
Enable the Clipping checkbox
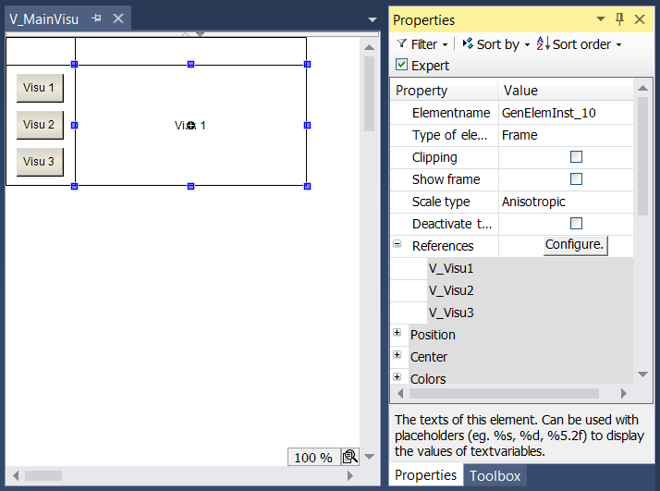point(576,157)
